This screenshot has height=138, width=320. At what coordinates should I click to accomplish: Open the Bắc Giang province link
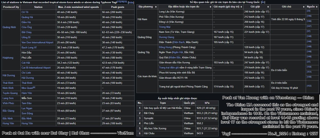(9, 111)
